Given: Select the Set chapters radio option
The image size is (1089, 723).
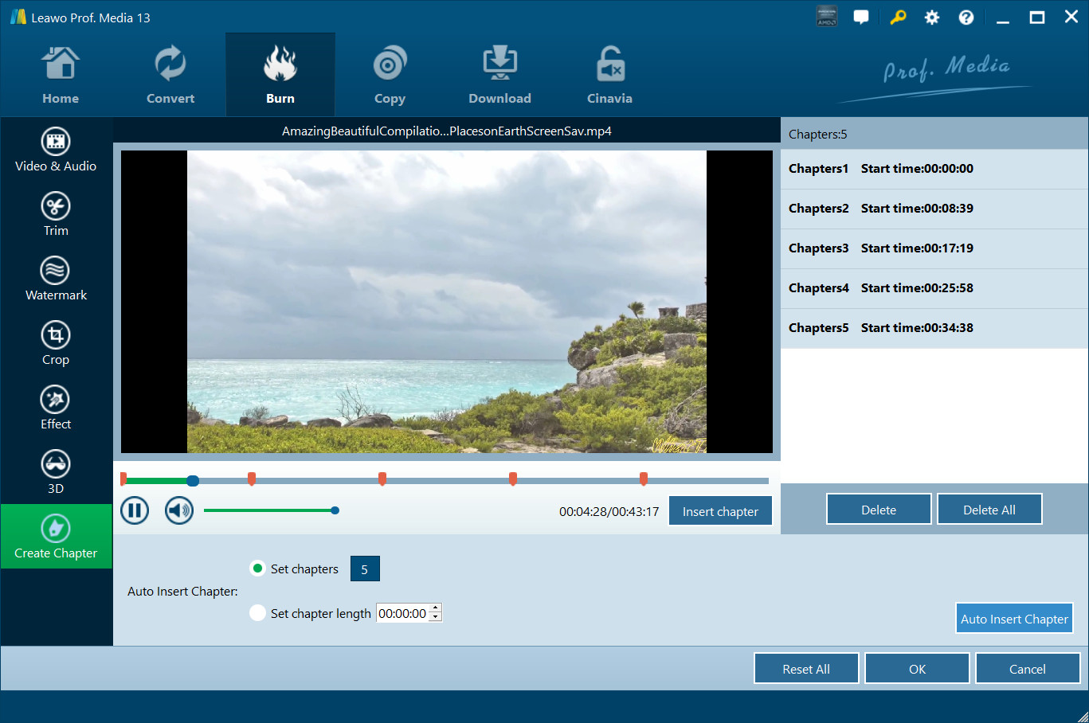Looking at the screenshot, I should tap(257, 569).
